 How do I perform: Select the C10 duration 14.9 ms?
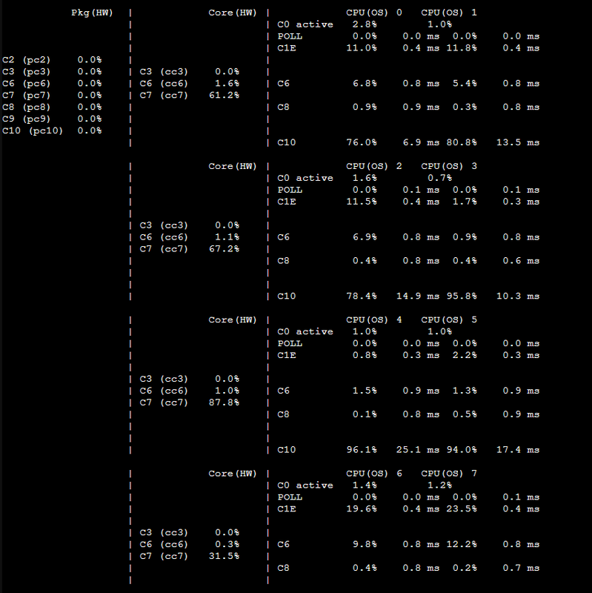pyautogui.click(x=418, y=296)
